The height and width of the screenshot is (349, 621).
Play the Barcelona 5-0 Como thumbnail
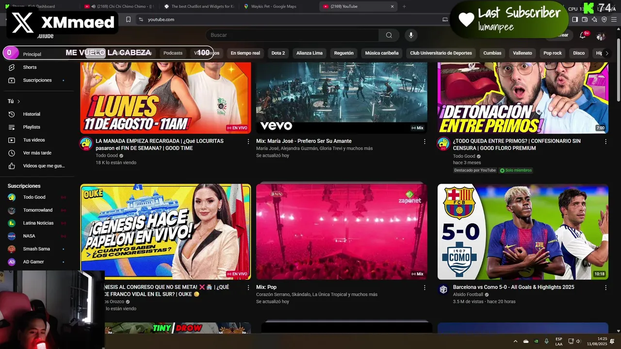pyautogui.click(x=523, y=232)
